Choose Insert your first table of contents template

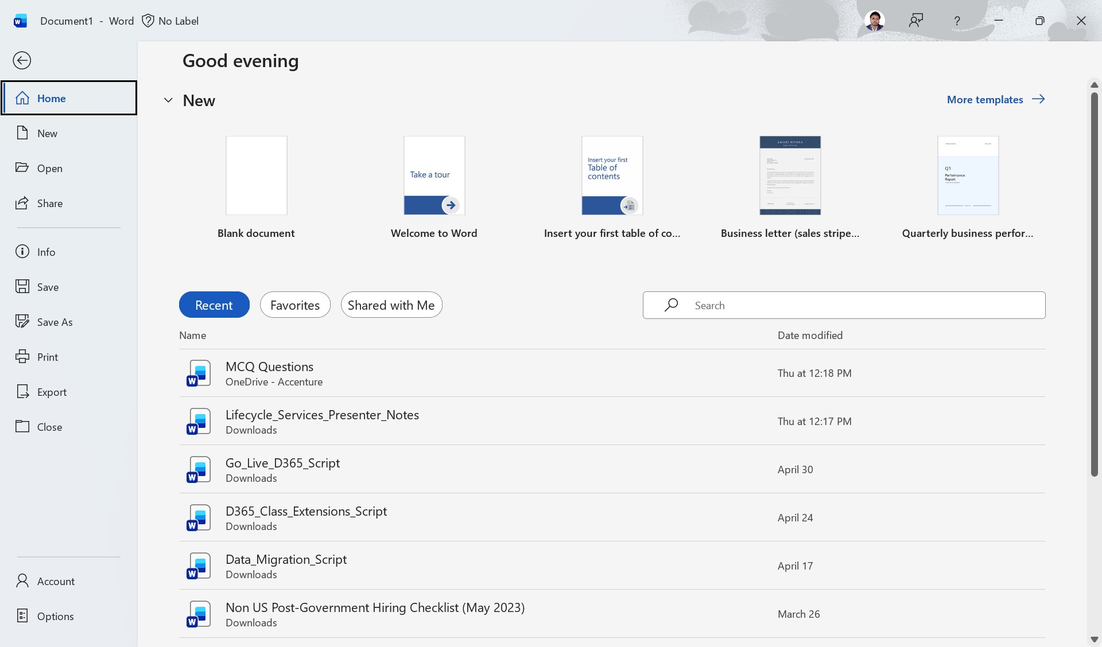pos(612,188)
